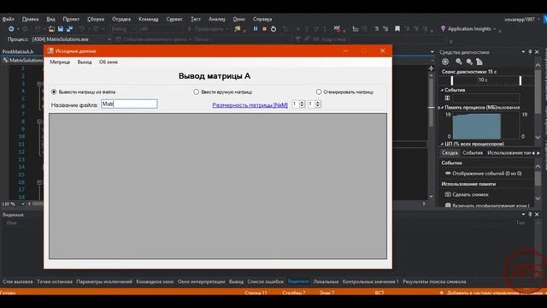
Task: Pin the Средства диагностики panel
Action: click(530, 51)
